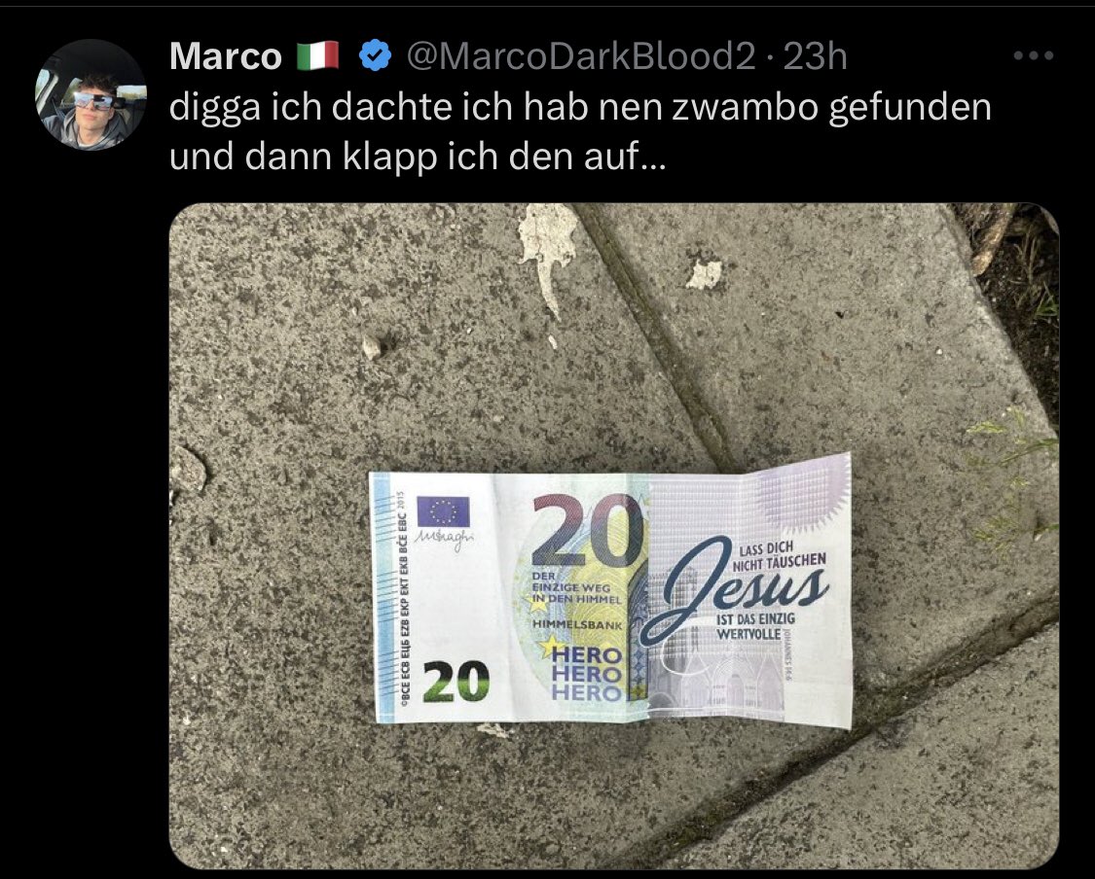This screenshot has width=1095, height=879.
Task: Open the three-dots more options menu
Action: 1034,55
